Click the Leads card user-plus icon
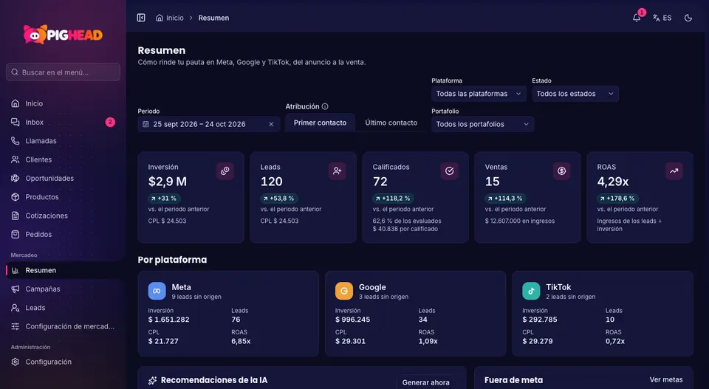The image size is (709, 389). coord(338,171)
